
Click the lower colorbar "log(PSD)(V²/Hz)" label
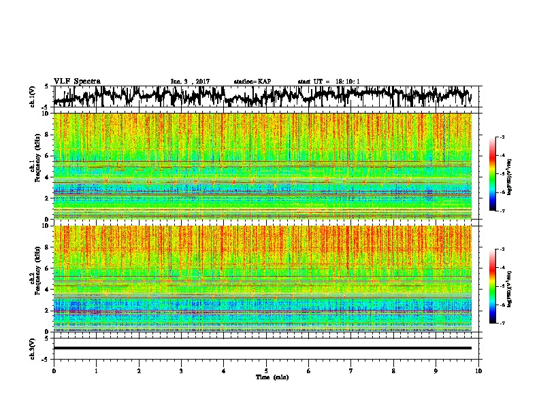point(510,289)
